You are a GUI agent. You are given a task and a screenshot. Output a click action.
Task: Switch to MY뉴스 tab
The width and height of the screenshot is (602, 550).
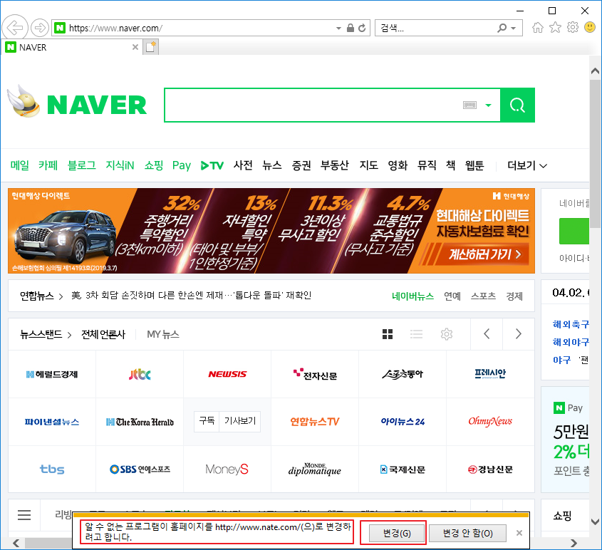pyautogui.click(x=163, y=334)
